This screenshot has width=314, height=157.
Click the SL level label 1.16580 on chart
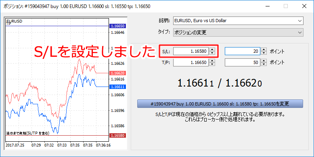[117, 135]
